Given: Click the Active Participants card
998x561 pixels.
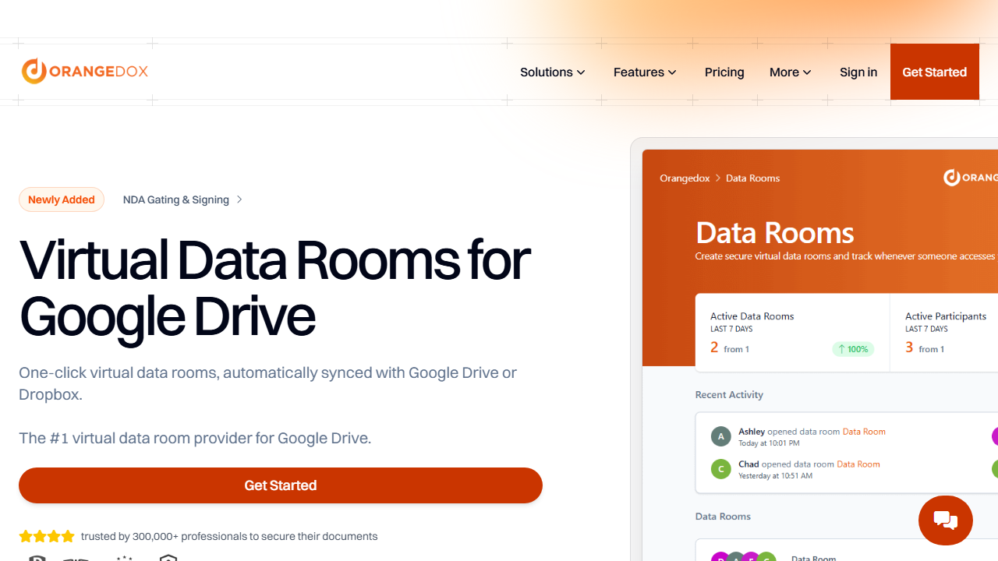Looking at the screenshot, I should pyautogui.click(x=944, y=333).
